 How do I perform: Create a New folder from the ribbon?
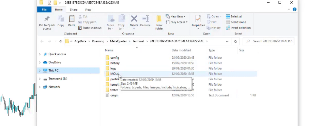coord(159,22)
